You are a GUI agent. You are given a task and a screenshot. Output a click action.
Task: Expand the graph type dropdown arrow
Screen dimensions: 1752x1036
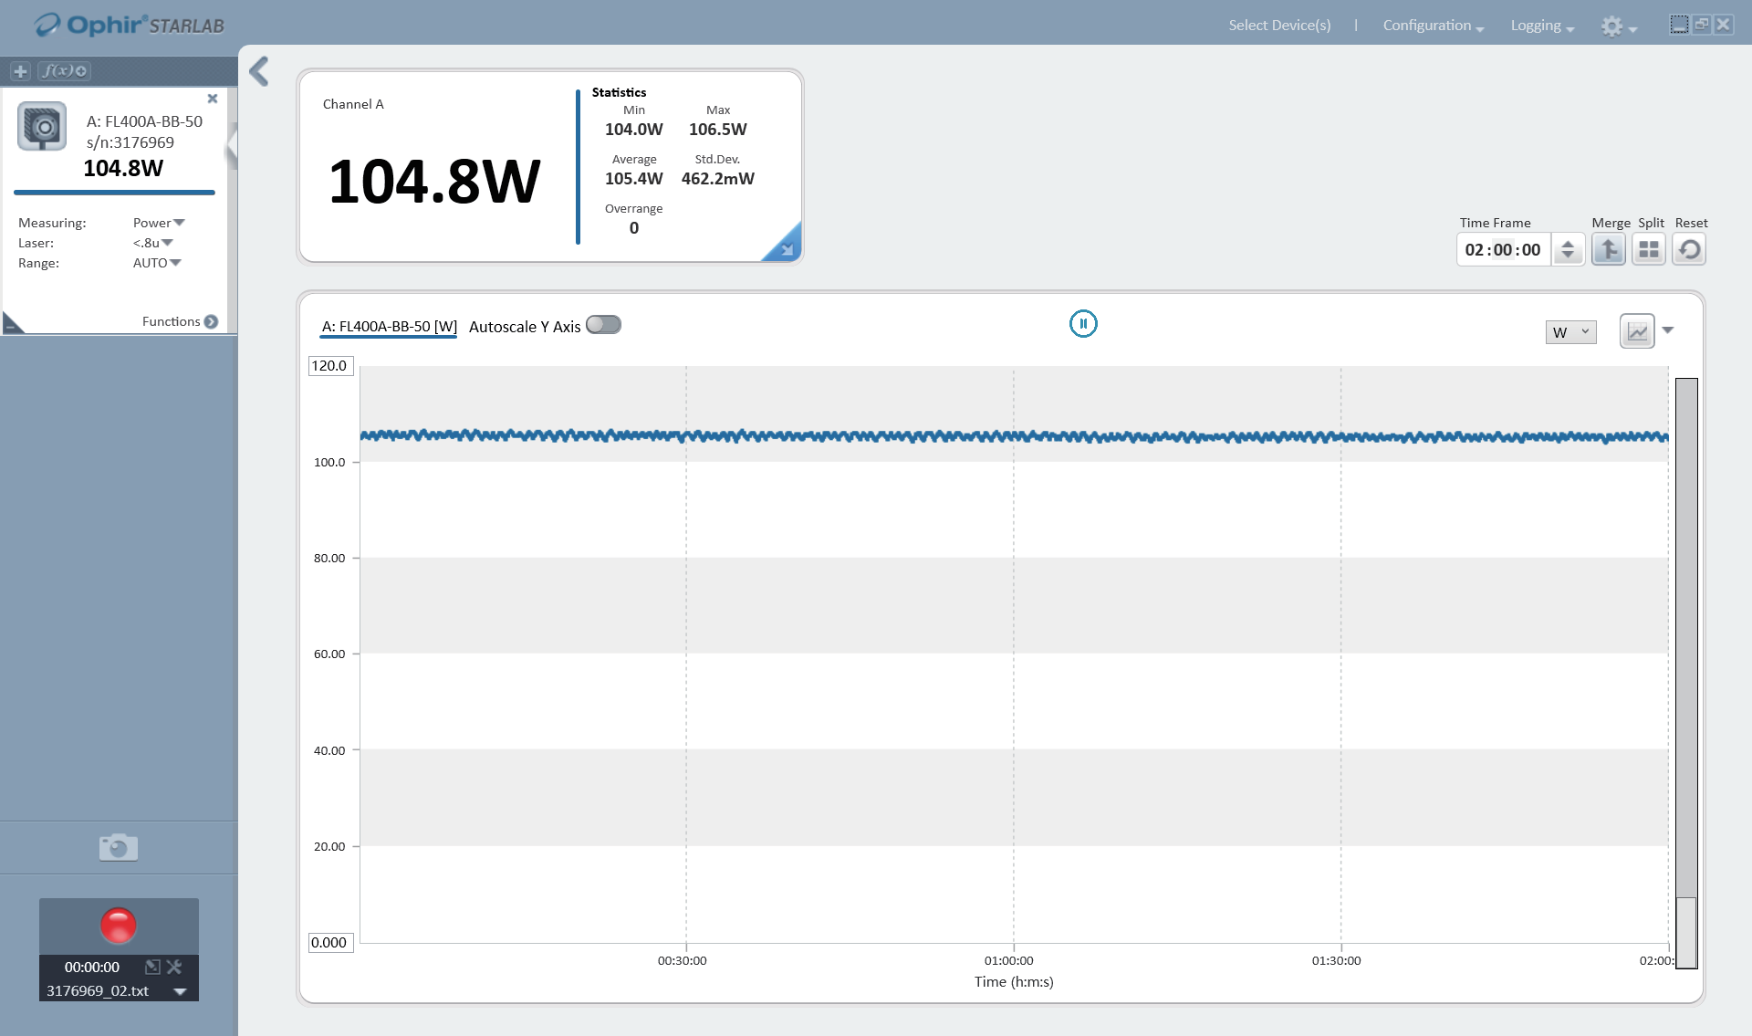click(x=1668, y=330)
